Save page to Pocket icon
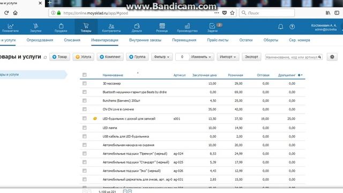Screen dimensions: 343x193 point(225,13)
